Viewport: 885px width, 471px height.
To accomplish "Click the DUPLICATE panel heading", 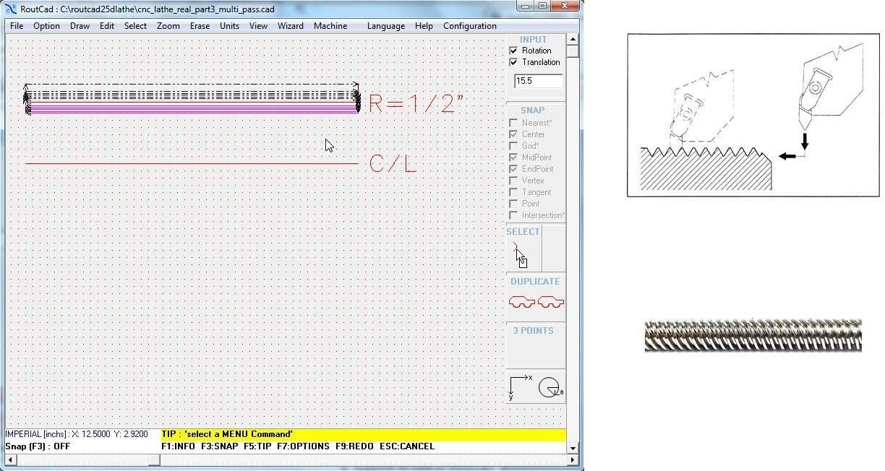I will click(535, 282).
